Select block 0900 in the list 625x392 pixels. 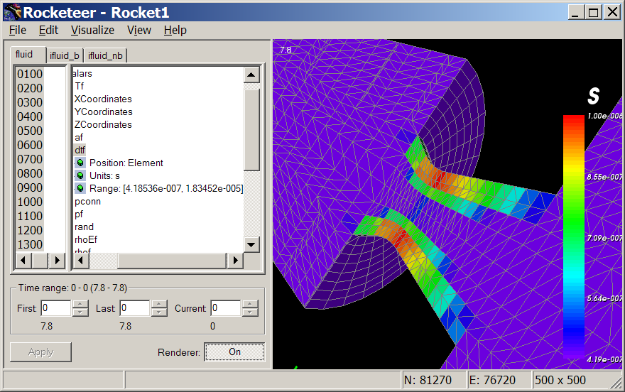pos(30,187)
